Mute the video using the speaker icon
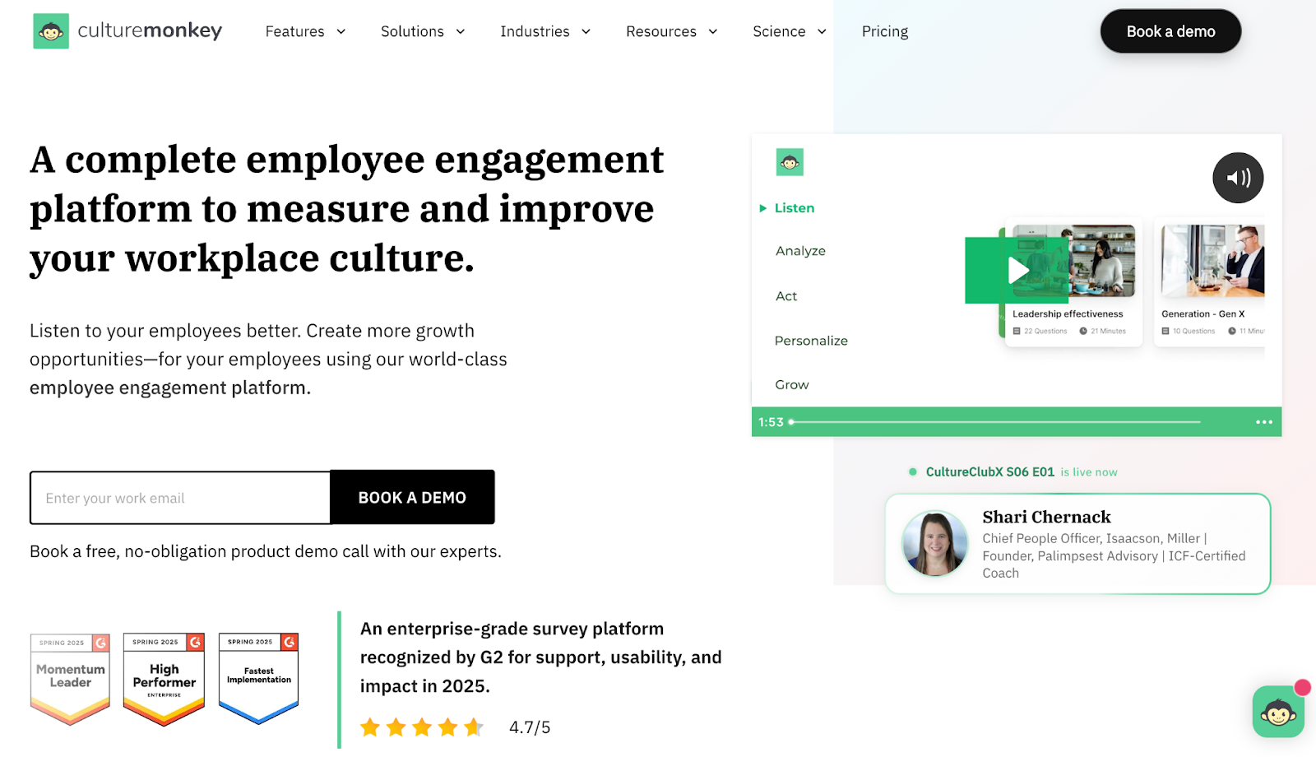The image size is (1316, 757). (1238, 178)
